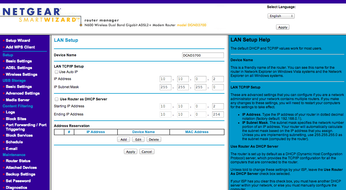Enable Use Router as DHCP Server checkbox
Screen dimensions: 346x190
(x=57, y=99)
